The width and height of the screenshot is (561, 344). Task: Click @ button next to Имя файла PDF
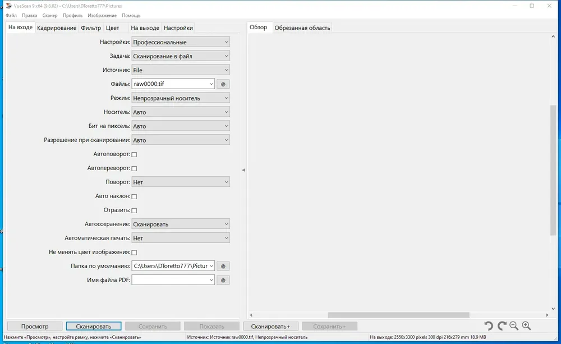[x=223, y=280]
